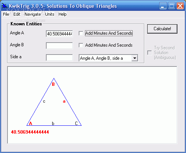This screenshot has width=186, height=153.
Task: Click the vertex label C in triangle
Action: click(x=76, y=124)
